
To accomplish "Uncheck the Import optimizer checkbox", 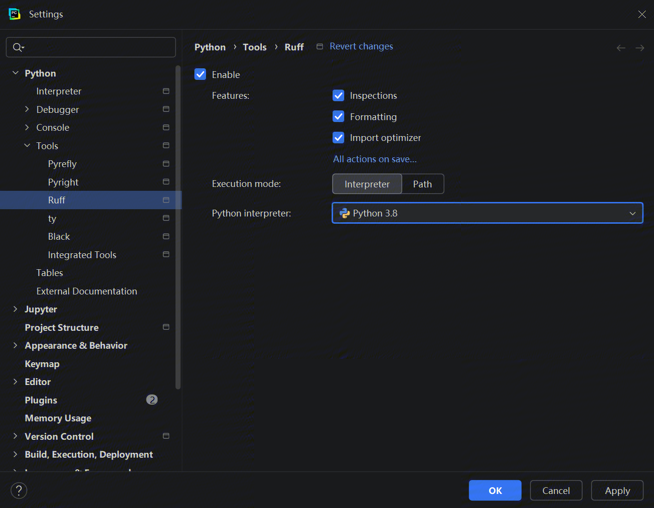I will pos(338,138).
